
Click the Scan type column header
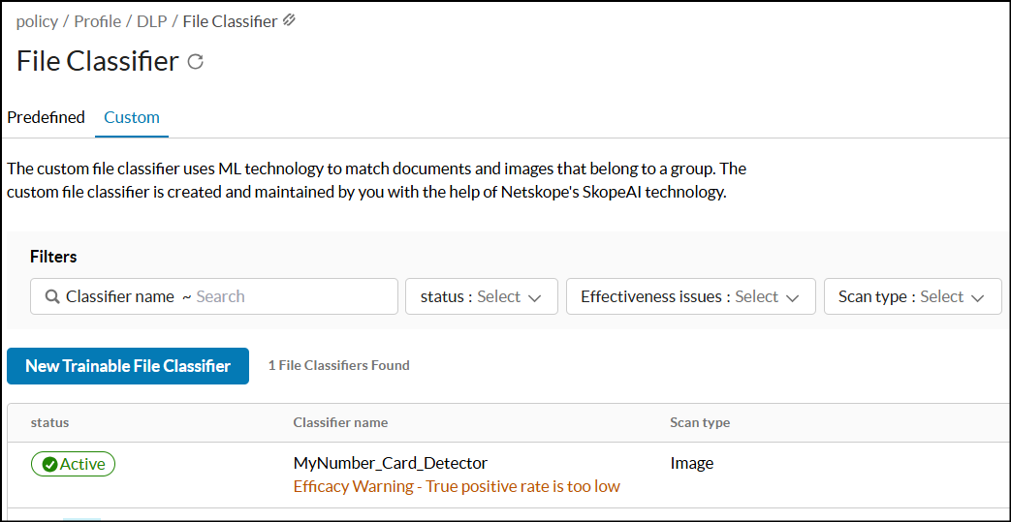700,423
